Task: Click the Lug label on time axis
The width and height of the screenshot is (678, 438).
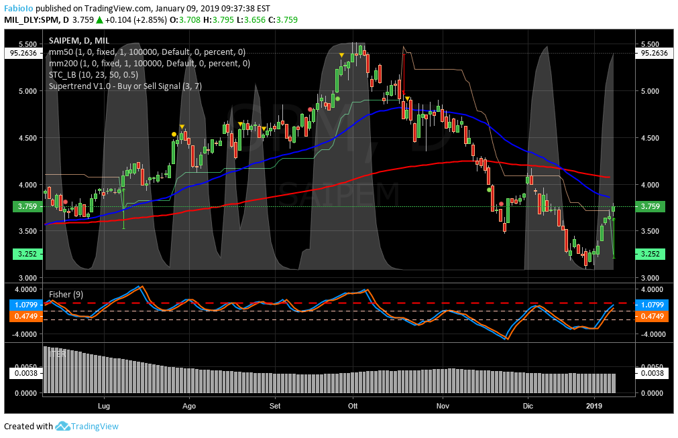Action: (104, 406)
